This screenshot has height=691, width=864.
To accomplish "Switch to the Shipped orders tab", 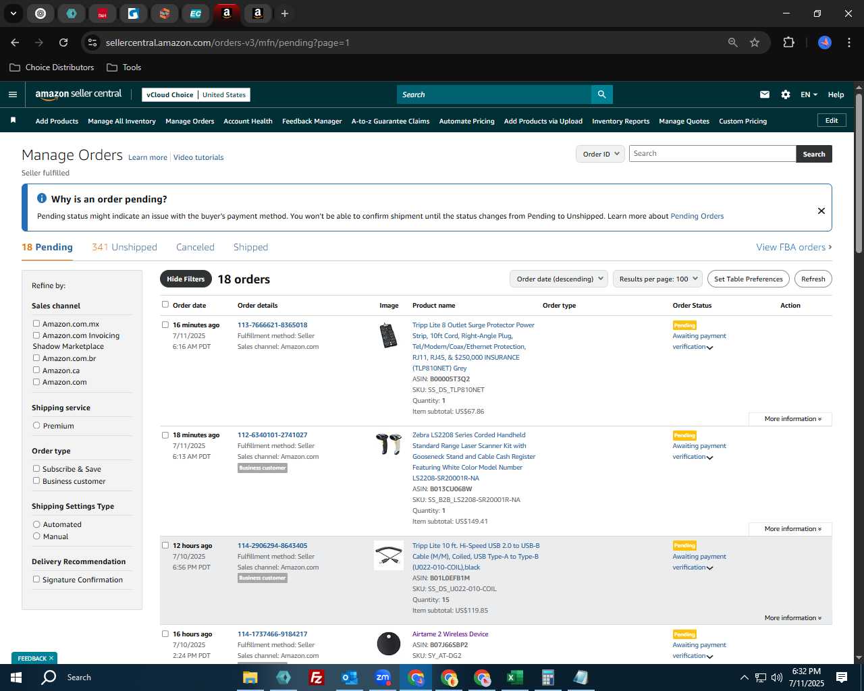I will [x=250, y=247].
